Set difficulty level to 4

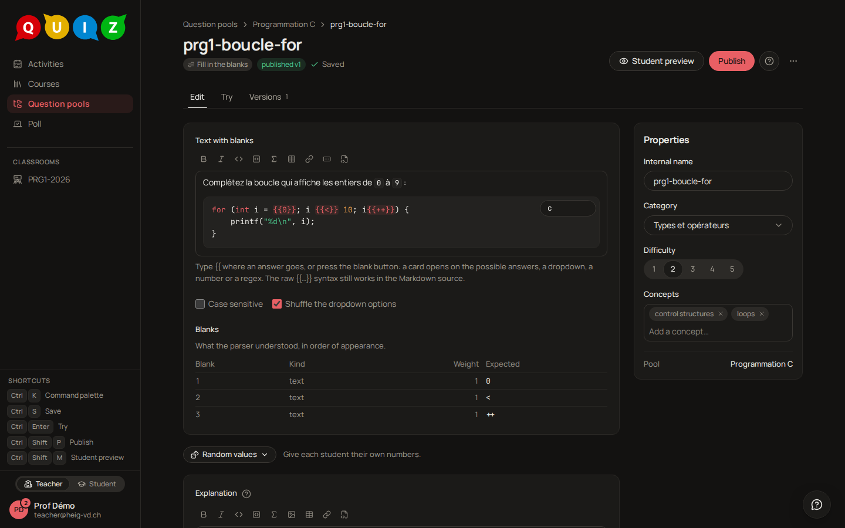pyautogui.click(x=712, y=269)
